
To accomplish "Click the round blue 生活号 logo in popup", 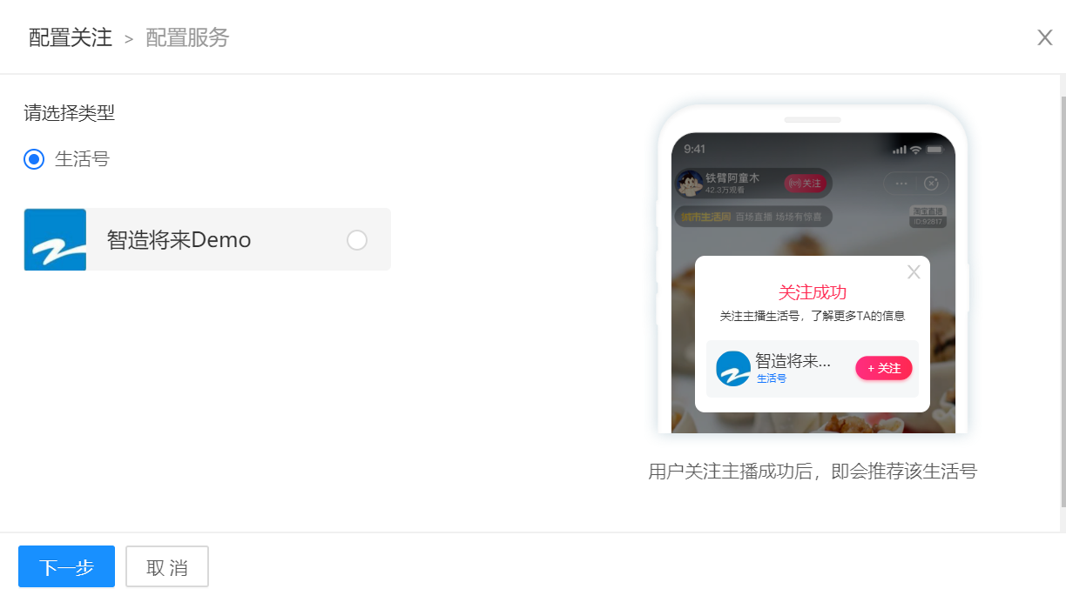I will pyautogui.click(x=733, y=369).
